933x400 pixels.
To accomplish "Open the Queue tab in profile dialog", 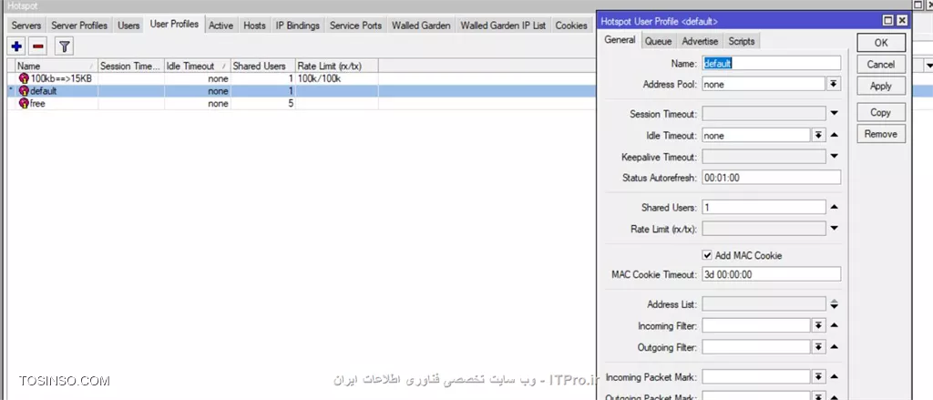I will (x=659, y=41).
